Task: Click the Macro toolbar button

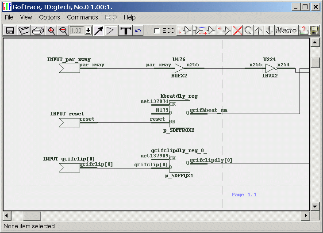Action: pyautogui.click(x=286, y=31)
